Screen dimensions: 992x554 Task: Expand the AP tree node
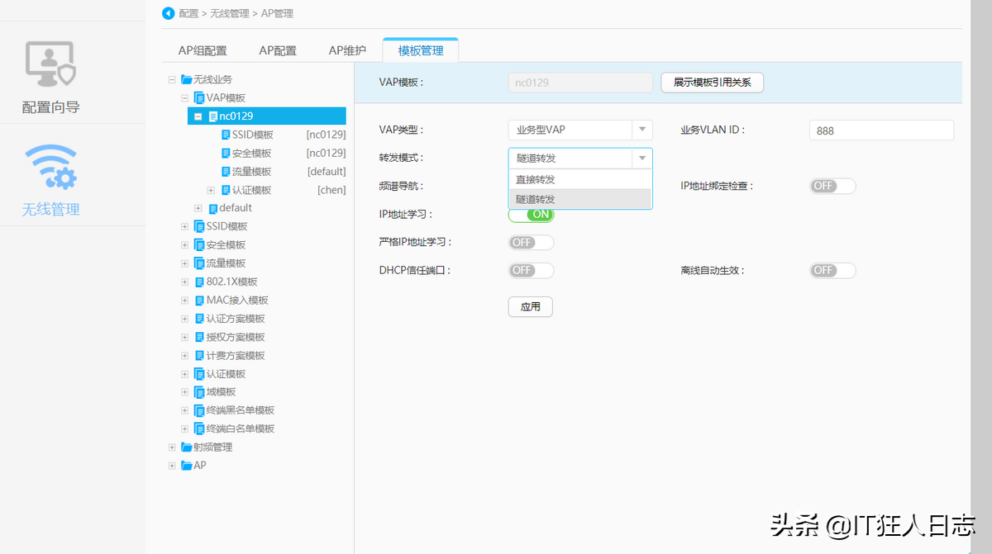[172, 466]
